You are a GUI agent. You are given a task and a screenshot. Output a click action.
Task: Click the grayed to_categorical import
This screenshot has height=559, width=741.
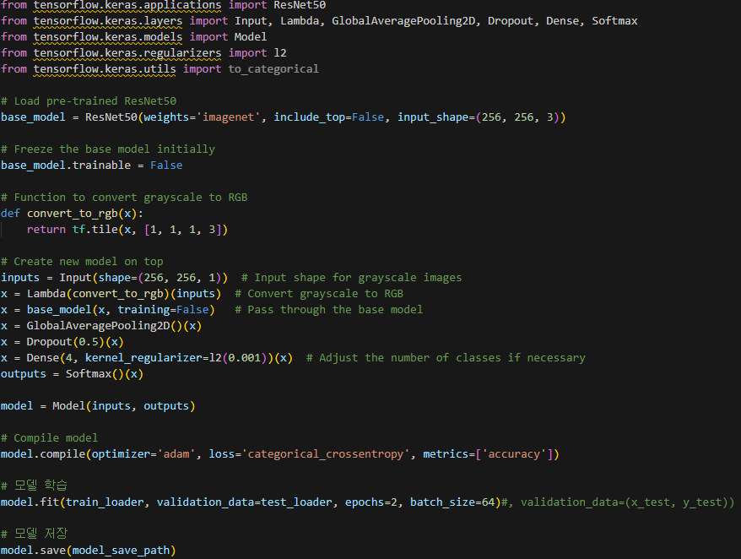pyautogui.click(x=273, y=69)
